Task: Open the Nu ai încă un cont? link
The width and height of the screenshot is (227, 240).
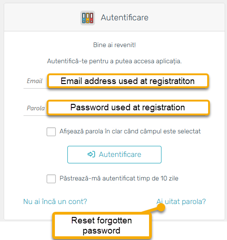Action: (x=55, y=202)
